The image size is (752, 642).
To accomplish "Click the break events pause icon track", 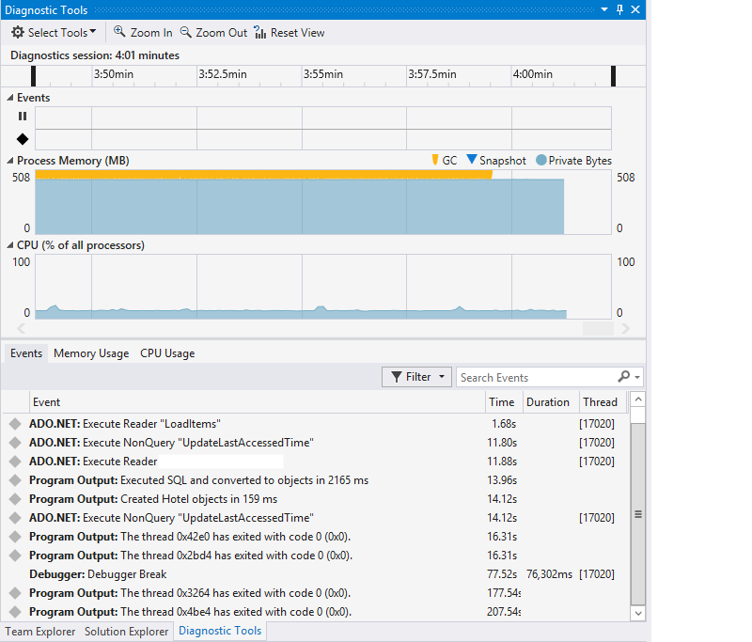I will (x=23, y=117).
